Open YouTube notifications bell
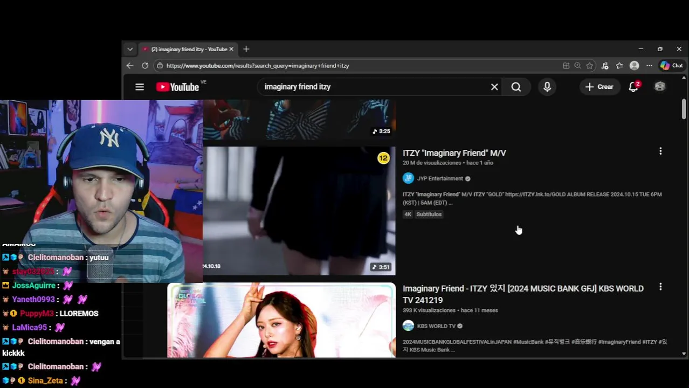The width and height of the screenshot is (689, 388). (633, 87)
